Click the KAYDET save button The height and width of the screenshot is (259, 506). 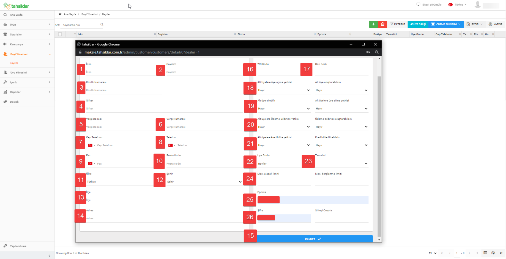314,239
